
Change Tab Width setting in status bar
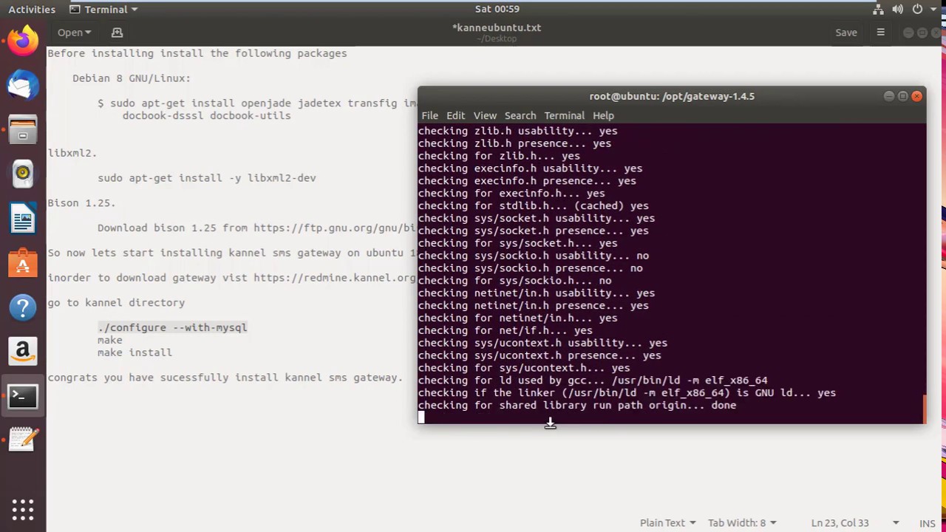point(742,522)
